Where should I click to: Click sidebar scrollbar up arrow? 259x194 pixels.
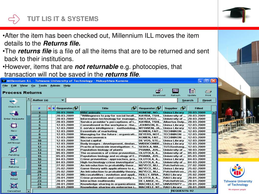(x=29, y=99)
